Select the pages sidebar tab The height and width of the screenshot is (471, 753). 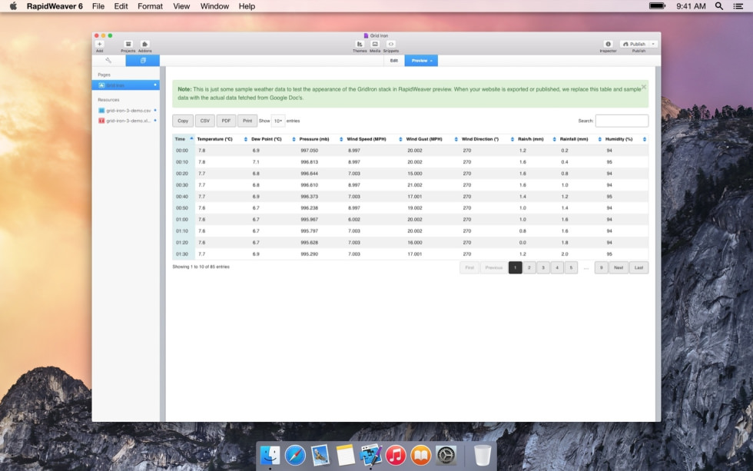click(143, 61)
